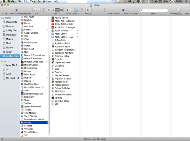Select Documents in the sidebar
This screenshot has height=141, width=190.
click(x=10, y=22)
